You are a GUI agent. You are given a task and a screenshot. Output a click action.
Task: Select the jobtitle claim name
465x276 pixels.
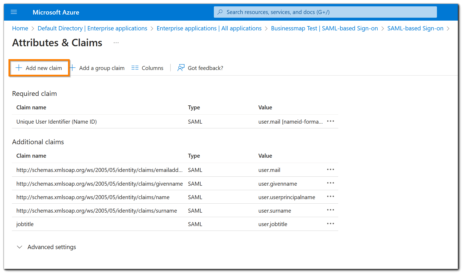25,224
